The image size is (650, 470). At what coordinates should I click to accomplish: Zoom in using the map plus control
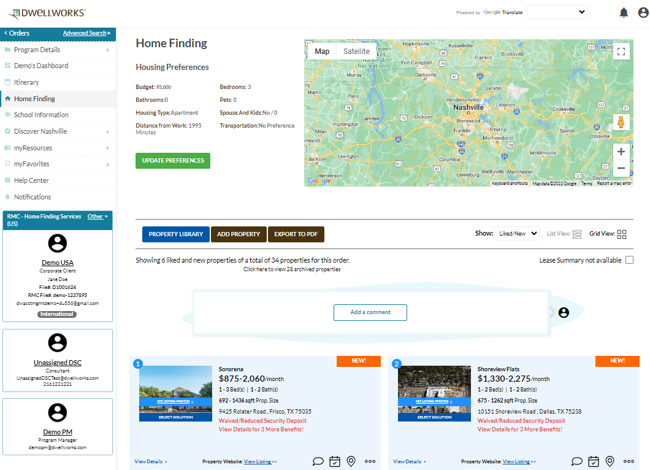pos(621,151)
